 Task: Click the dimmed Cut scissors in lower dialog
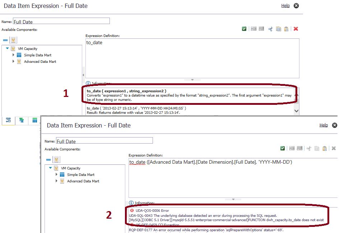coord(309,148)
